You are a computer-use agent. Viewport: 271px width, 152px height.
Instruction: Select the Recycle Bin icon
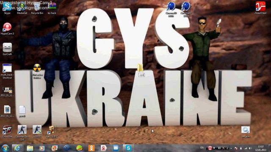37,8
